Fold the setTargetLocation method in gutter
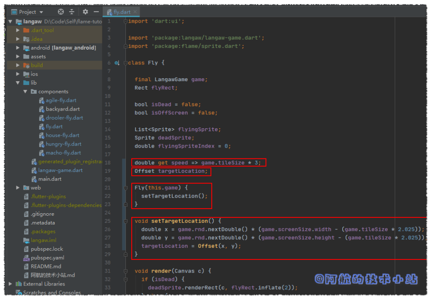Screen dimensions: 431x299 click(125, 221)
